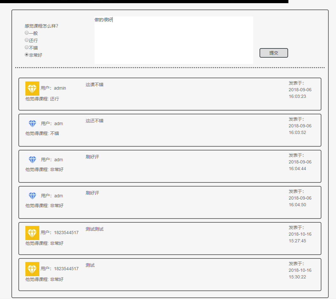The width and height of the screenshot is (336, 299).
Task: Click the timestamp 2018-09-06 16:03:23
Action: click(300, 93)
